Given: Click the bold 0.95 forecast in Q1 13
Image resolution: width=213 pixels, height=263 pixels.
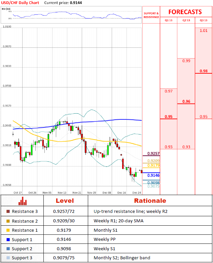Looking at the screenshot, I should 169,117.
